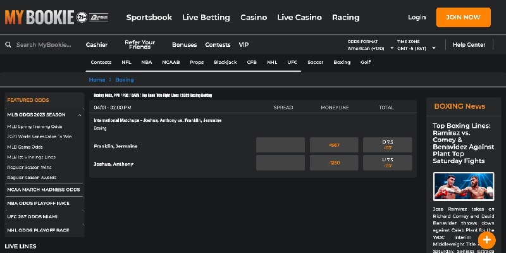Select Under 7.5 total -117
506x253 pixels.
pyautogui.click(x=387, y=163)
